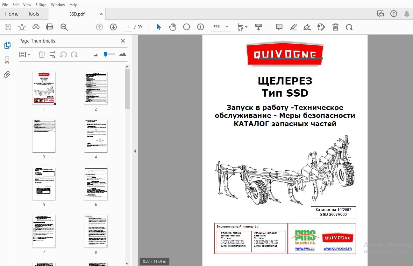
Task: Select page 6 thumbnail
Action: tap(96, 184)
